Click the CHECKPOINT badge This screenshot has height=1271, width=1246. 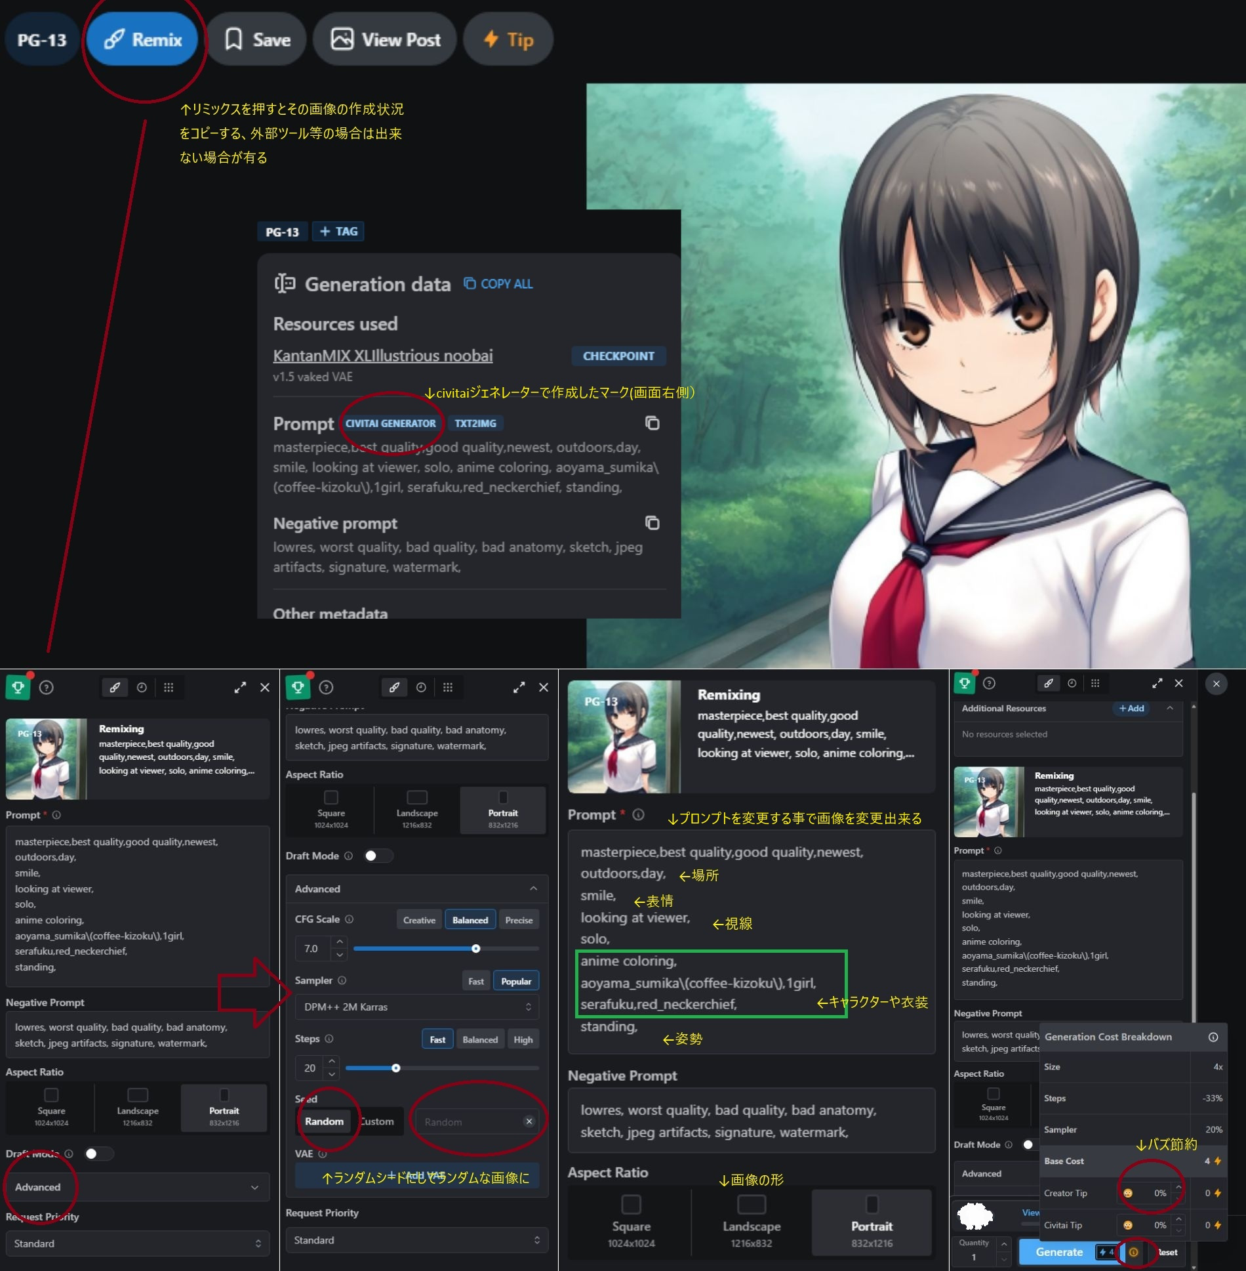pos(618,356)
